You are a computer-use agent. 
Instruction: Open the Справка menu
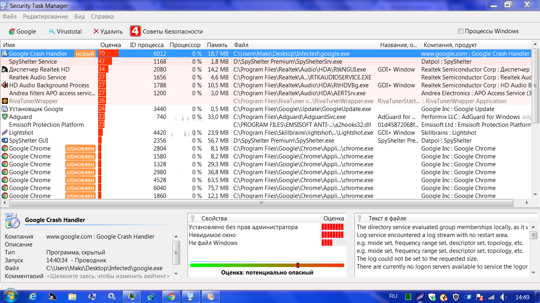102,17
